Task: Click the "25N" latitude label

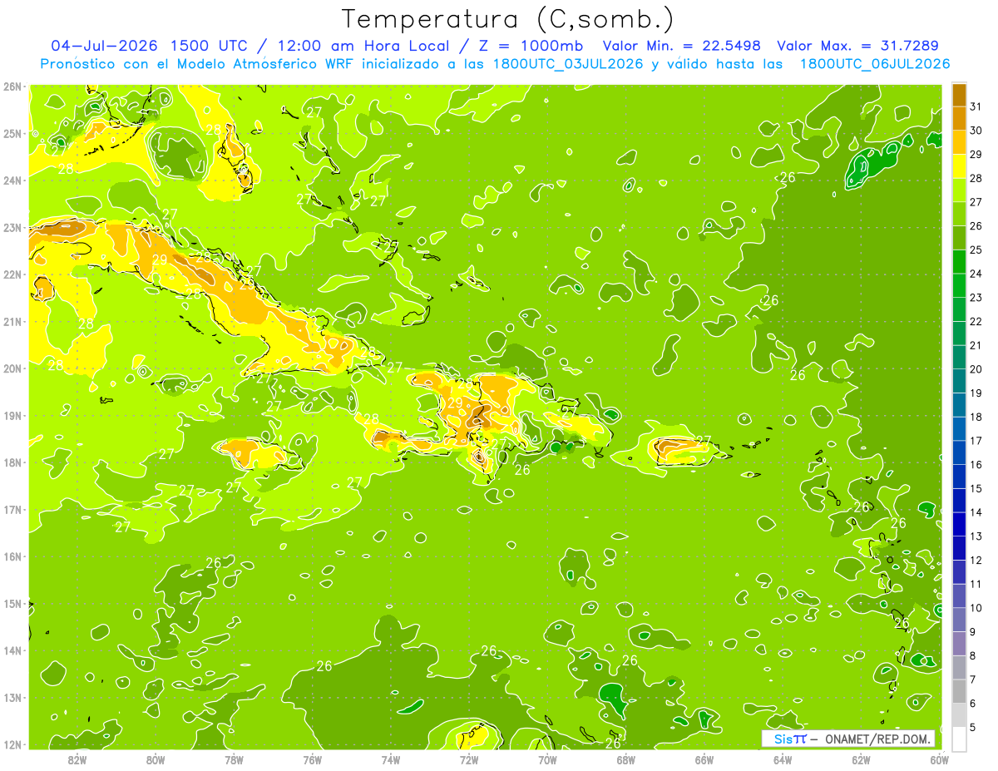Action: 12,133
